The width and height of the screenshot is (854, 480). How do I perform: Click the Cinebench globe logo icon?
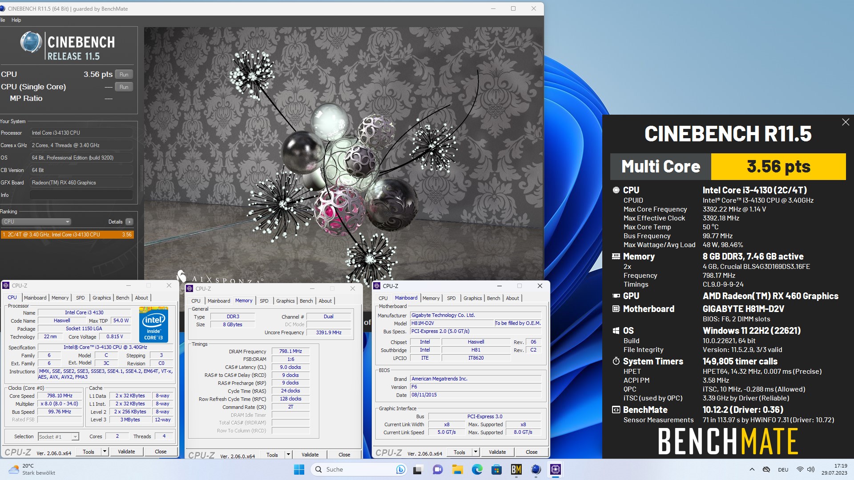click(31, 43)
